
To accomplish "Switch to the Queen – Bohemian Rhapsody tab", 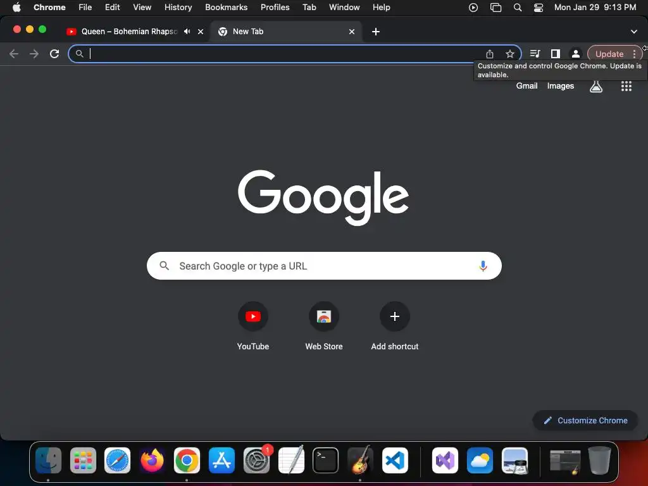I will click(129, 32).
